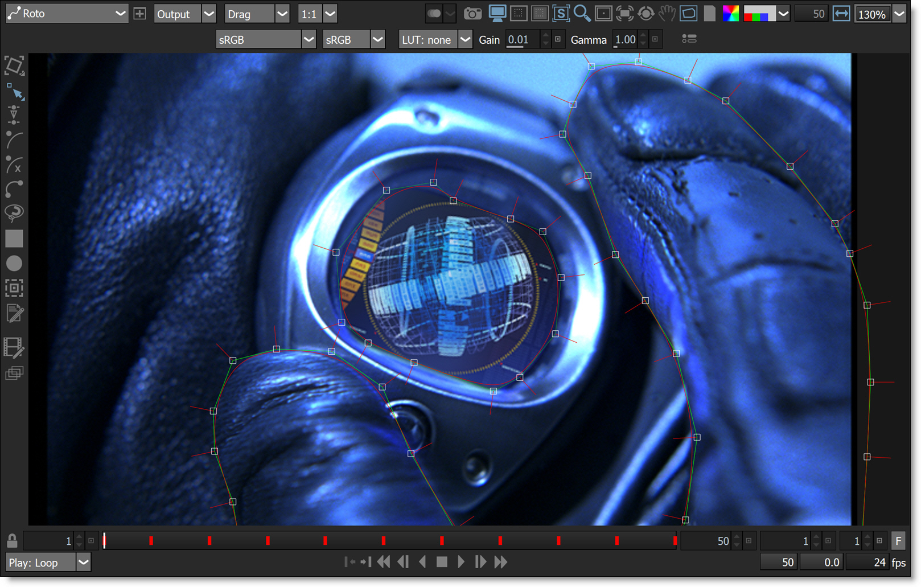Activate the magnifying glass zoom tool
The width and height of the screenshot is (921, 587).
pos(581,14)
